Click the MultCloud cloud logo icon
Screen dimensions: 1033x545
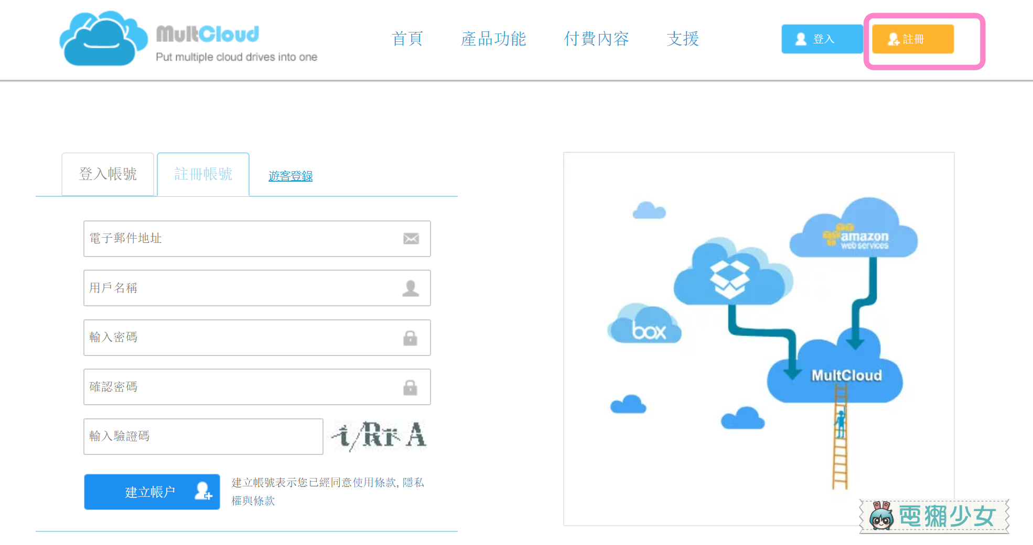[x=103, y=39]
